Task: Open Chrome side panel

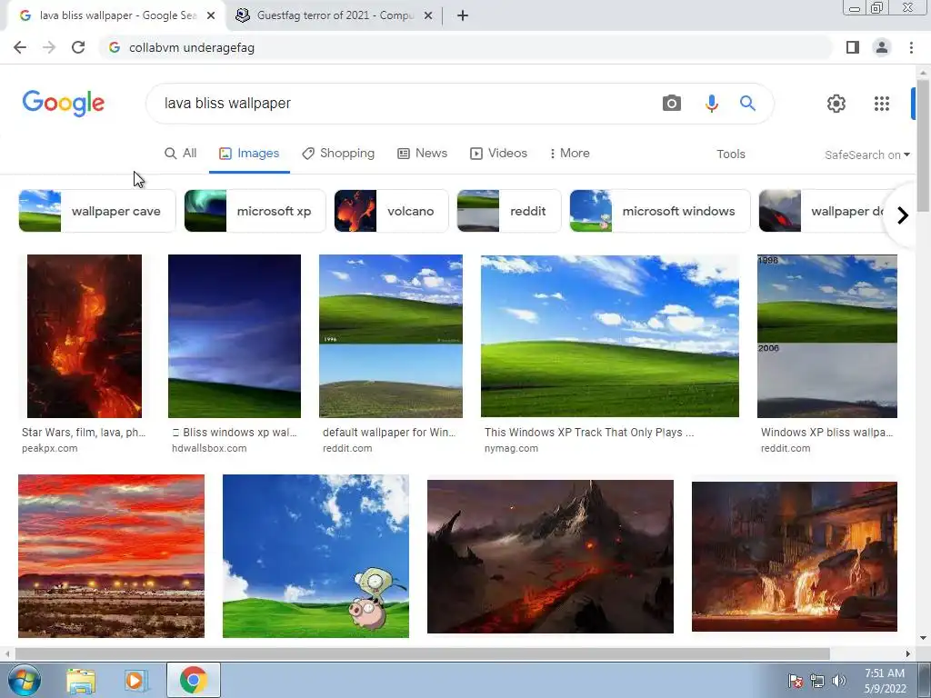Action: [x=853, y=47]
